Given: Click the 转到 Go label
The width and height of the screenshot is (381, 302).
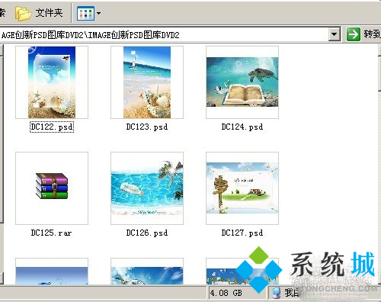Looking at the screenshot, I should coord(372,34).
